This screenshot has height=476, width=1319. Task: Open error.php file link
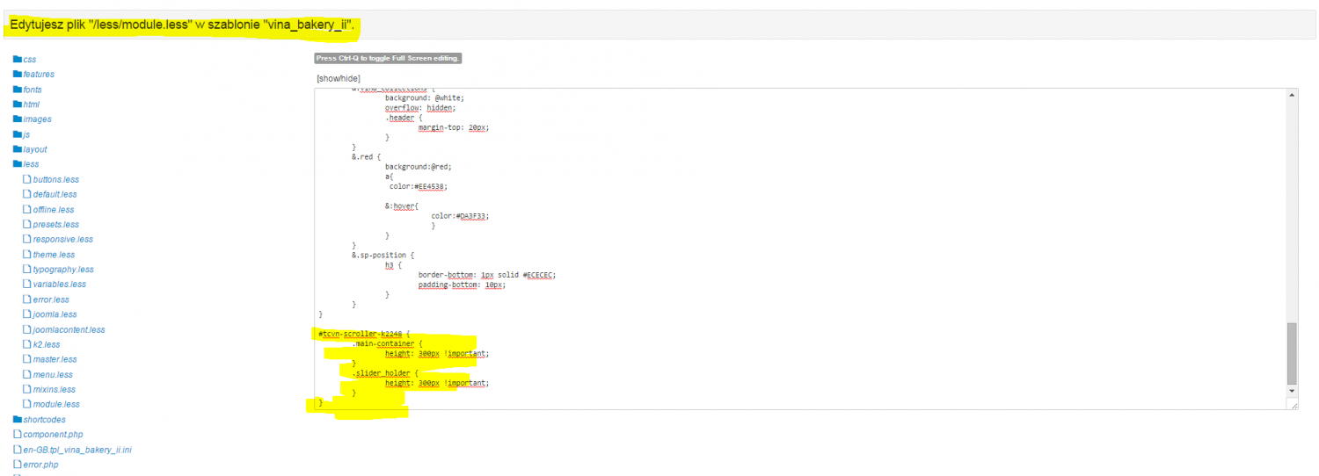[40, 465]
